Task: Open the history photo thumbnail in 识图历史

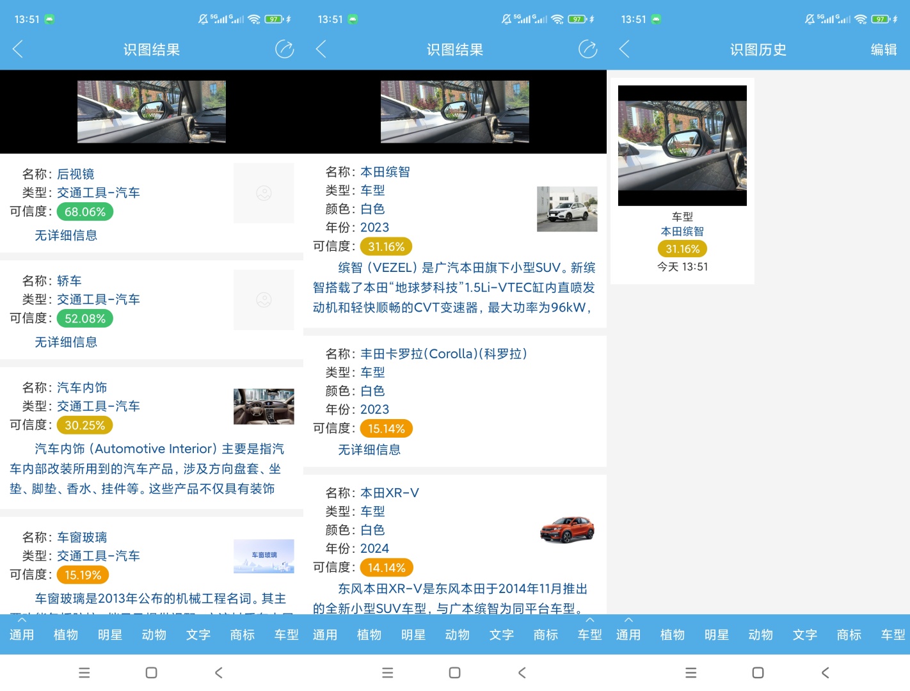Action: (682, 145)
